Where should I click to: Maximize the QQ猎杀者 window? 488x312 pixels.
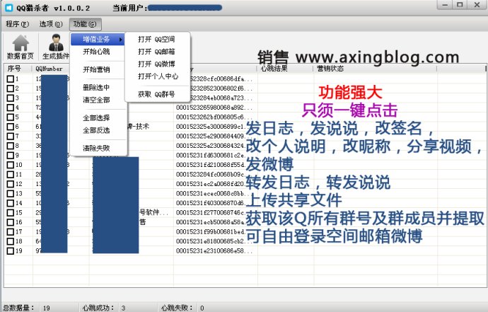tap(460, 5)
